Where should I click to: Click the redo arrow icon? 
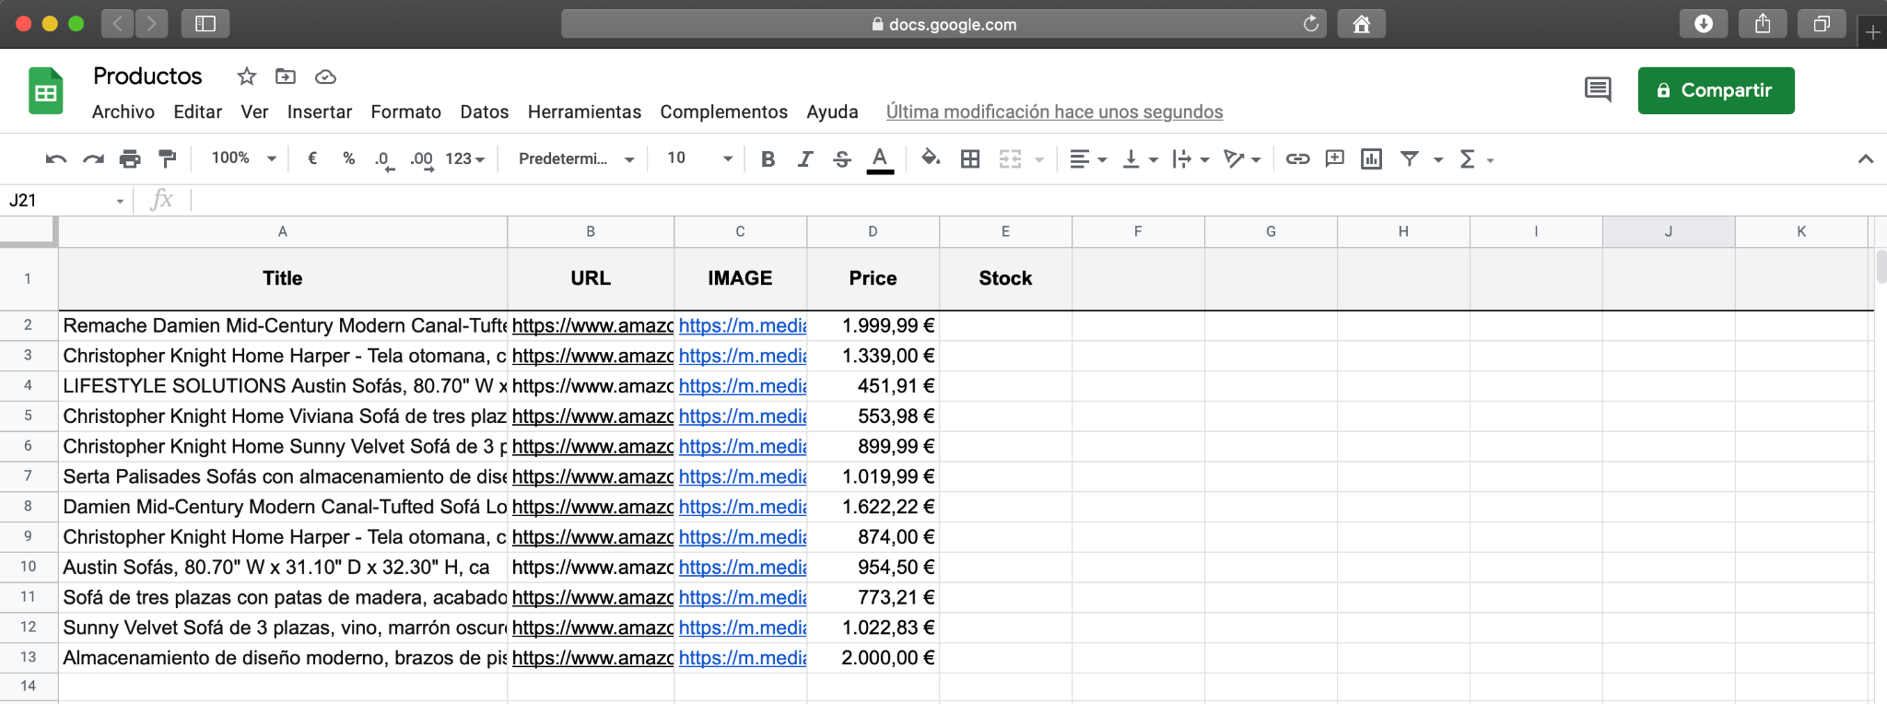point(93,158)
